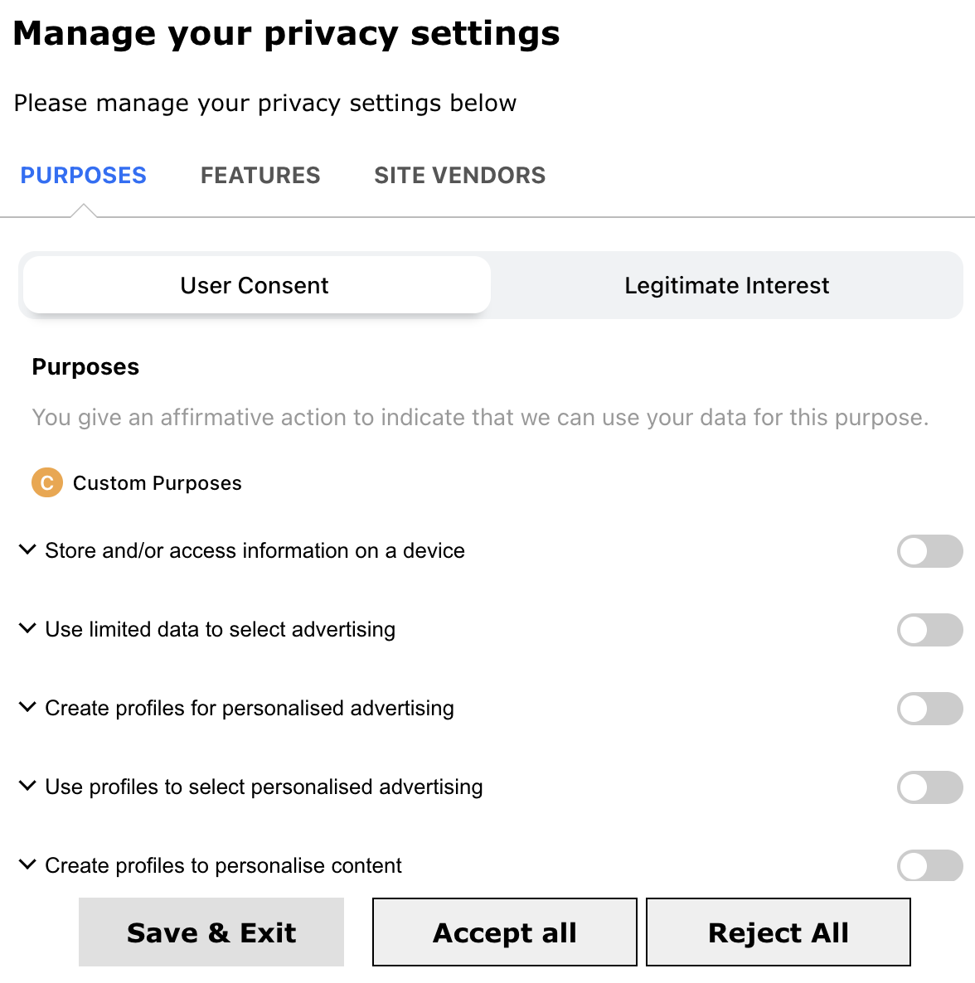Expand Use limited data advertising chevron
The height and width of the screenshot is (983, 975).
27,628
